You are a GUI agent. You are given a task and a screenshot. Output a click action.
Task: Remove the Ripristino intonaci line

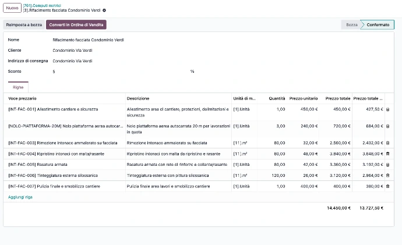[387, 154]
